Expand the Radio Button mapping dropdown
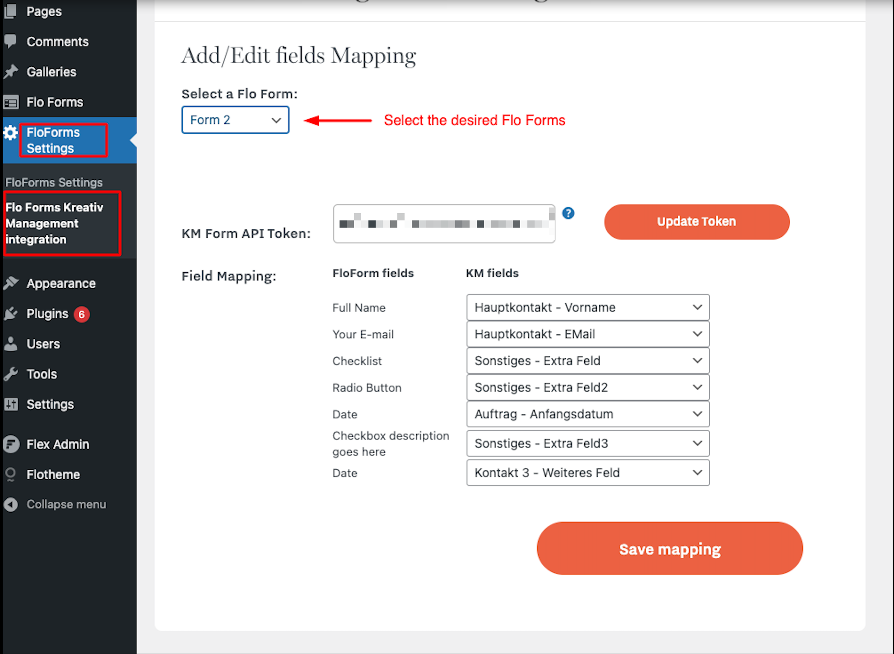 click(587, 388)
